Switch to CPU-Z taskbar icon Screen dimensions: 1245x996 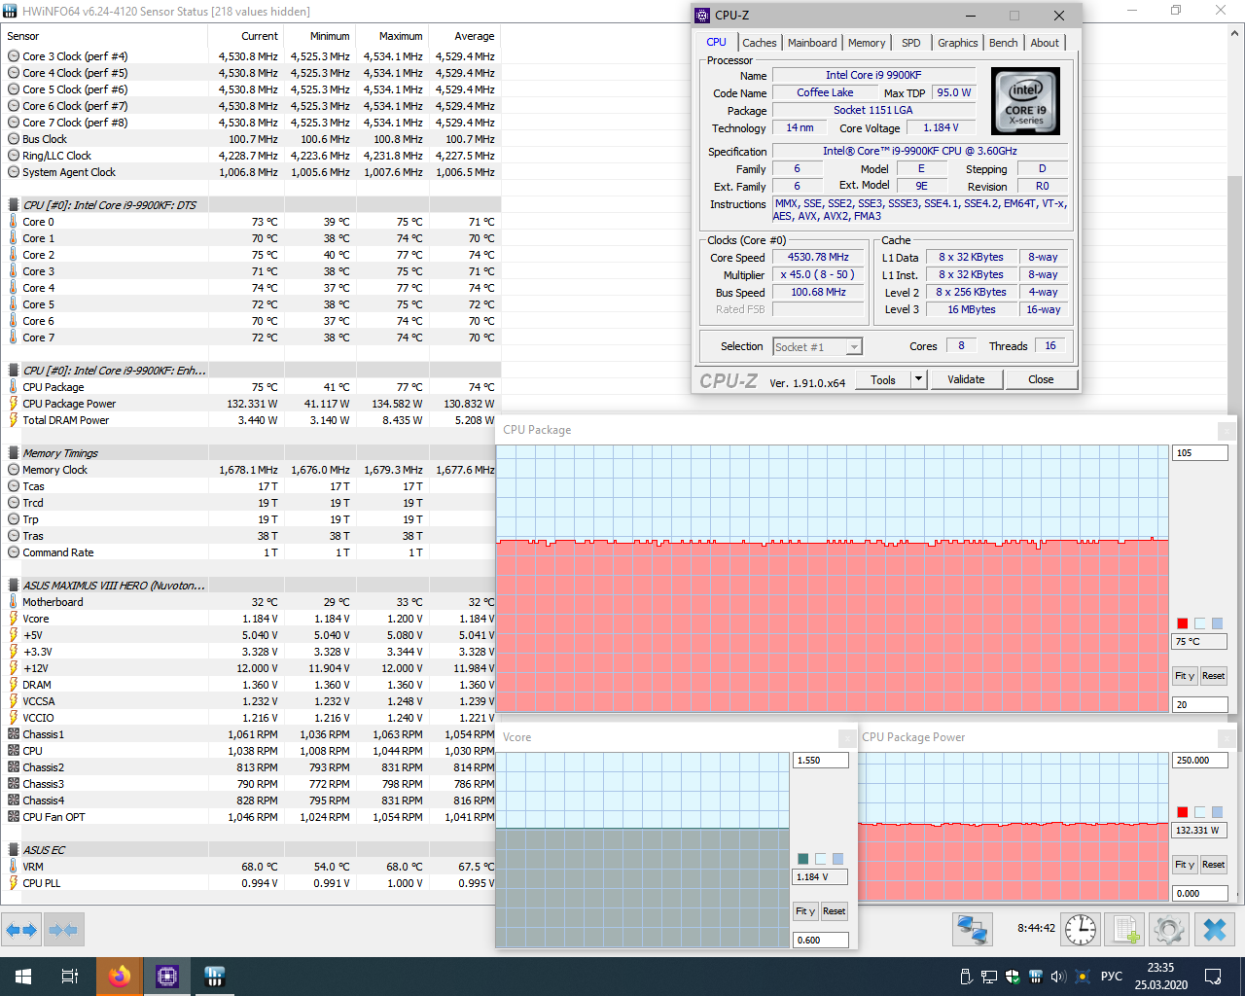[167, 976]
